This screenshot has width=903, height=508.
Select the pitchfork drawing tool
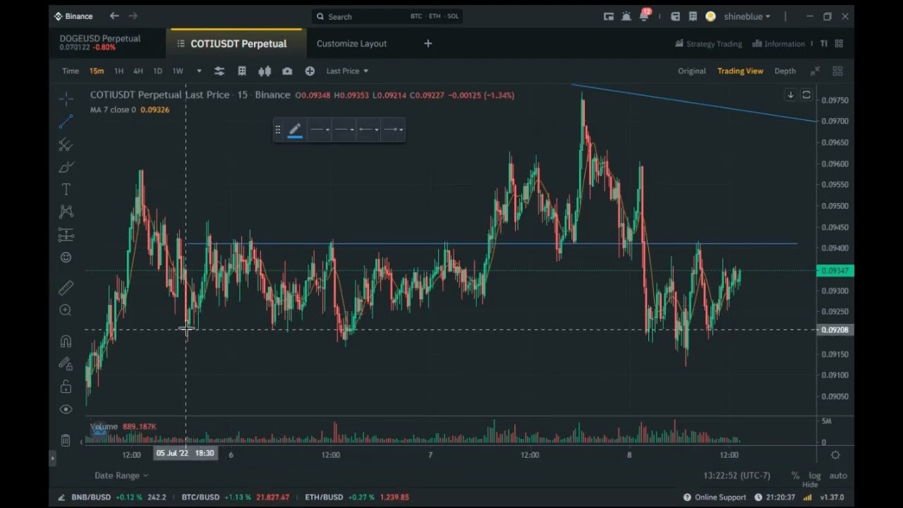point(66,145)
